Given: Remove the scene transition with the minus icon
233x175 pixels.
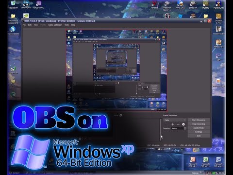Looking at the screenshot, I should tap(178, 124).
